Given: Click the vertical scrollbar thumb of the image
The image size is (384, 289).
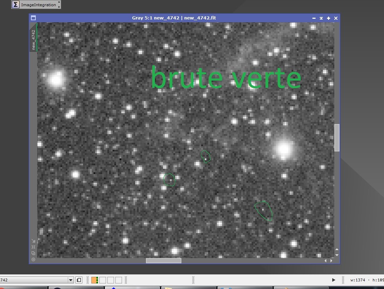Looking at the screenshot, I should click(x=337, y=138).
